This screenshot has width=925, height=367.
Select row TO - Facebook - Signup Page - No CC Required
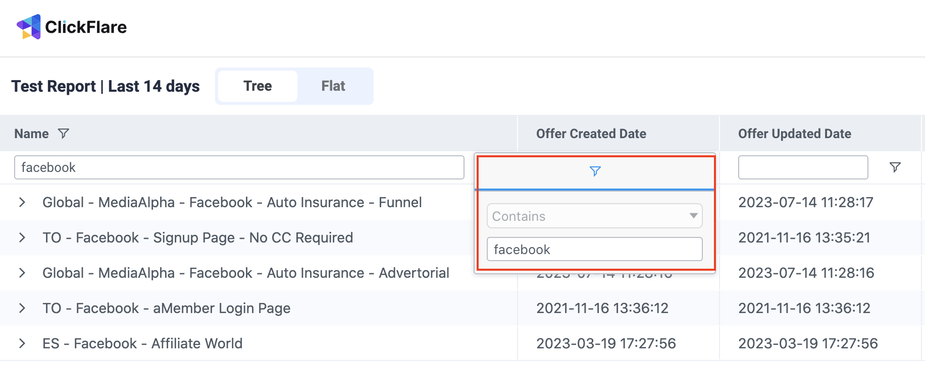[x=198, y=237]
